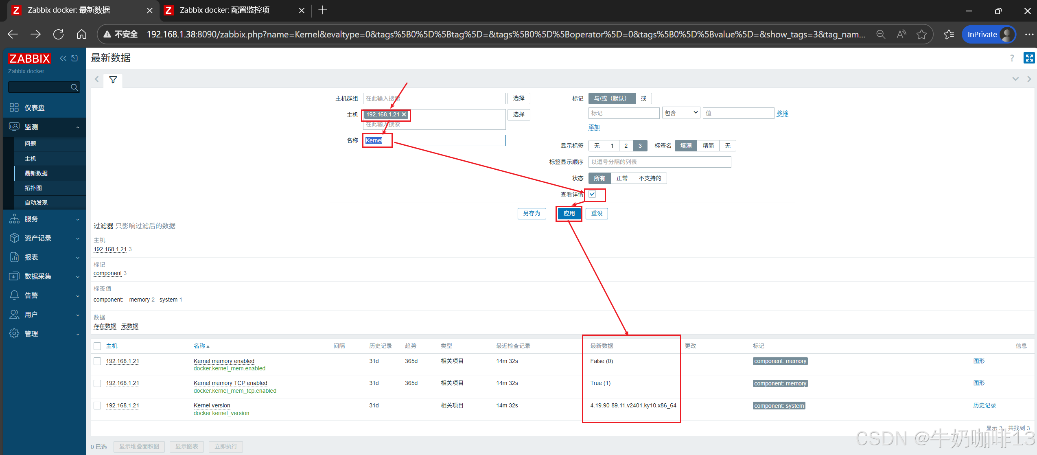This screenshot has width=1037, height=455.
Task: Open the Dashboards (仪表盘) menu icon
Action: click(14, 107)
